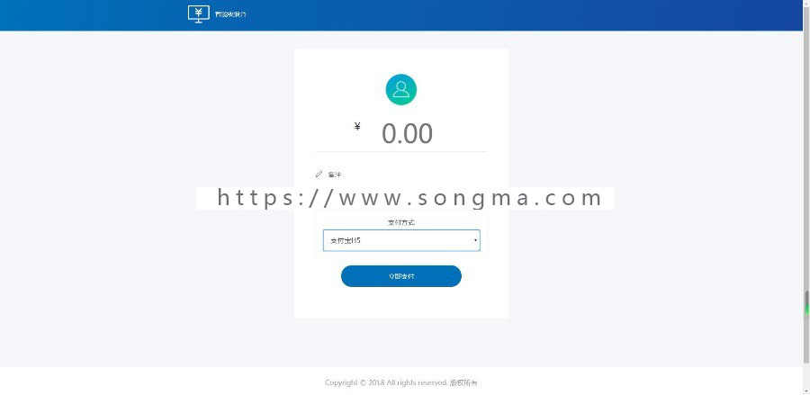Click the teal user avatar icon
Viewport: 810px width, 395px height.
pos(400,89)
